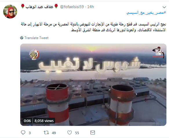Click the reply count 3
The height and width of the screenshot is (138, 169).
coord(30,133)
